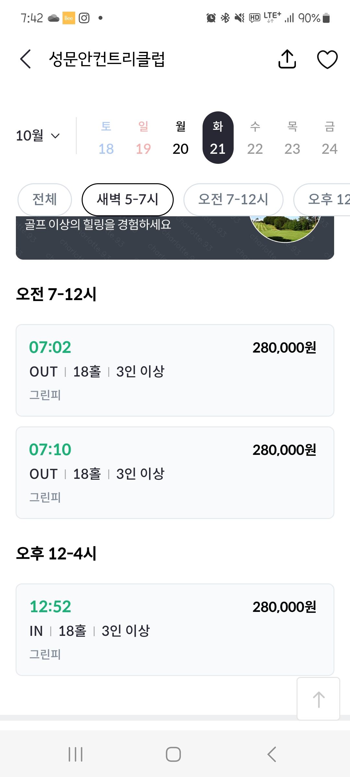This screenshot has width=350, height=777.
Task: Open the 07:02 OUT tee time card
Action: (x=175, y=370)
